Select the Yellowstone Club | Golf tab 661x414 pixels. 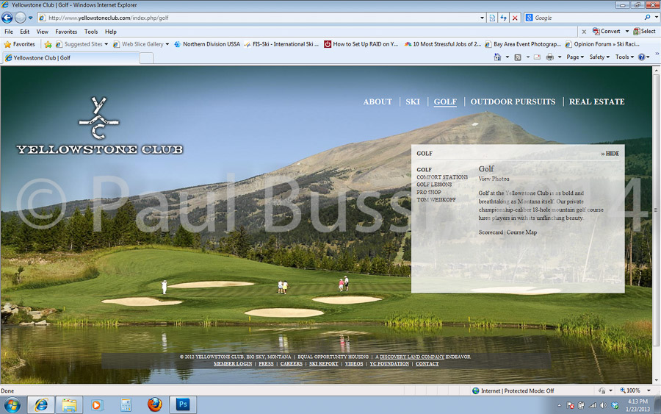(x=71, y=58)
